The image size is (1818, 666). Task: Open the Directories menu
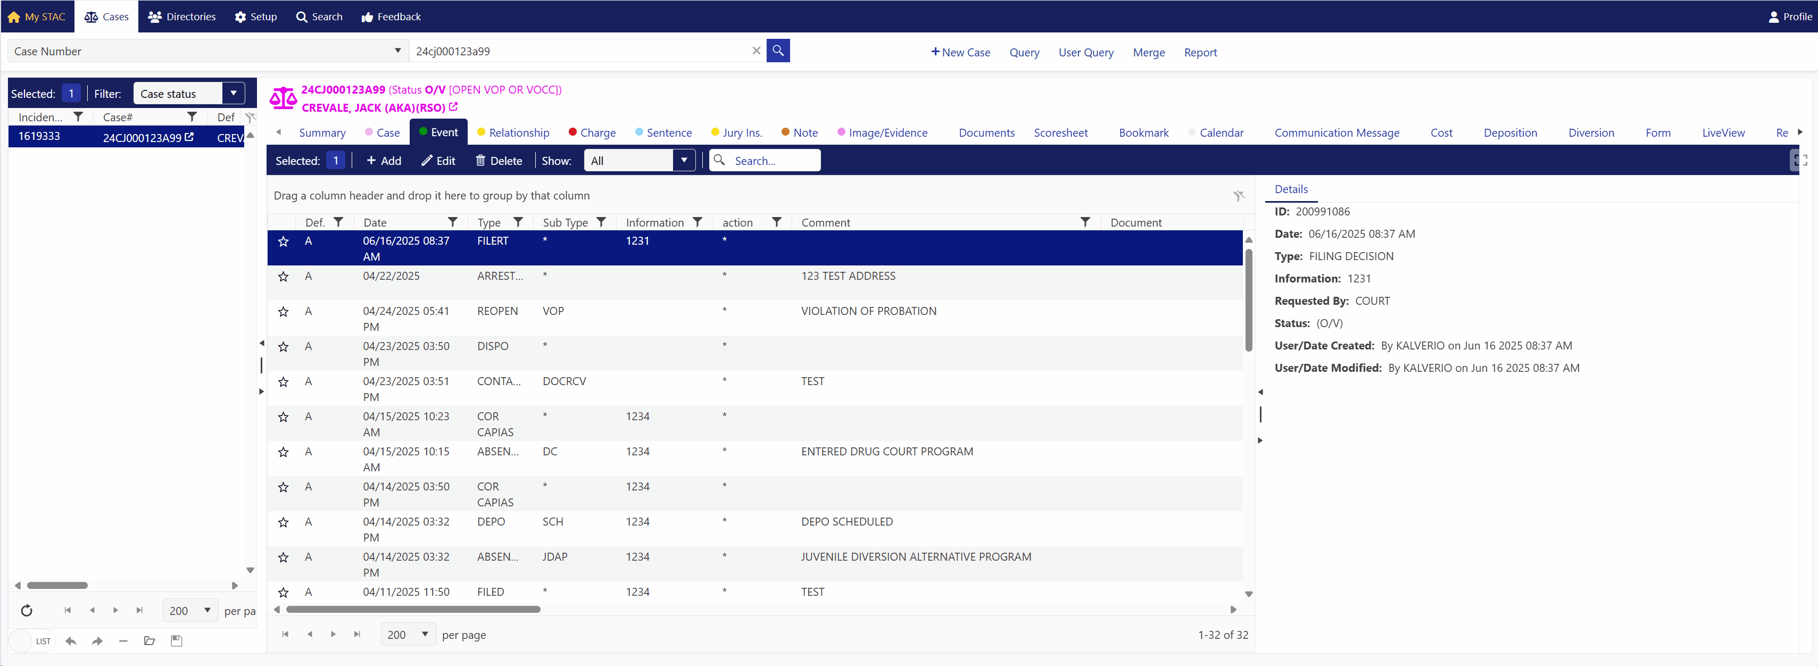(x=182, y=16)
